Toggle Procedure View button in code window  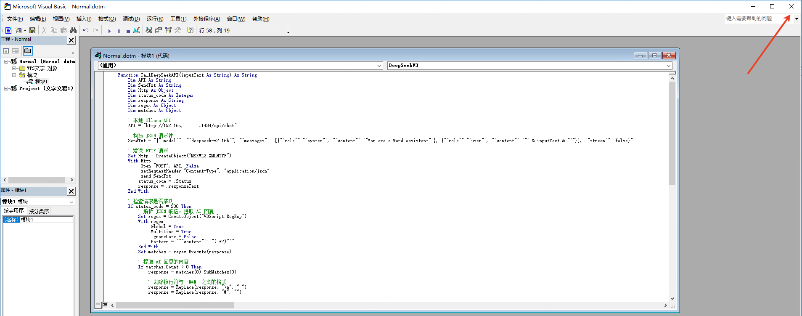(98, 305)
